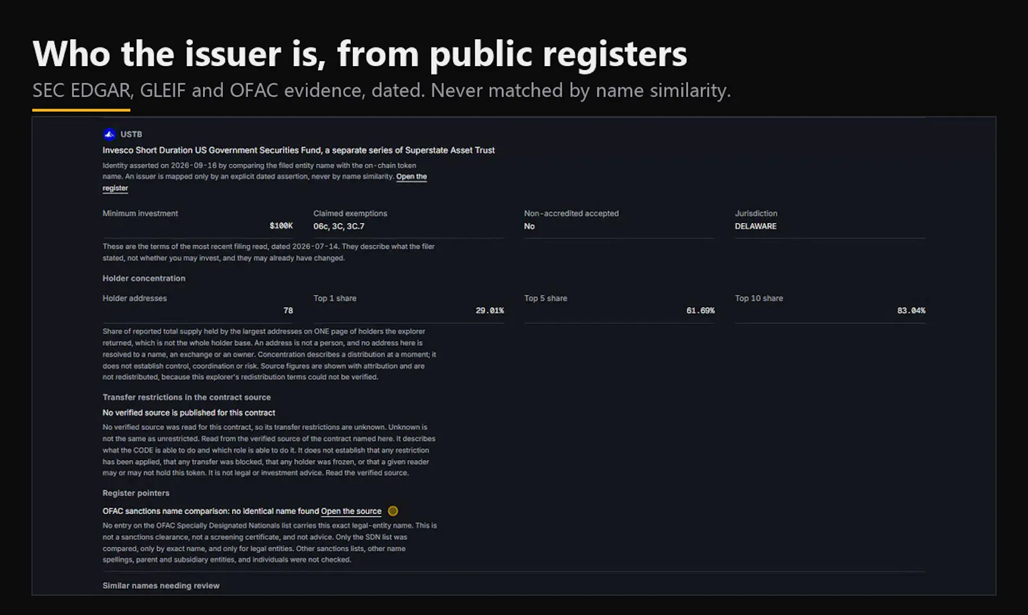This screenshot has height=615, width=1028.
Task: Select the Top 5 share value 61.69%
Action: pos(700,310)
